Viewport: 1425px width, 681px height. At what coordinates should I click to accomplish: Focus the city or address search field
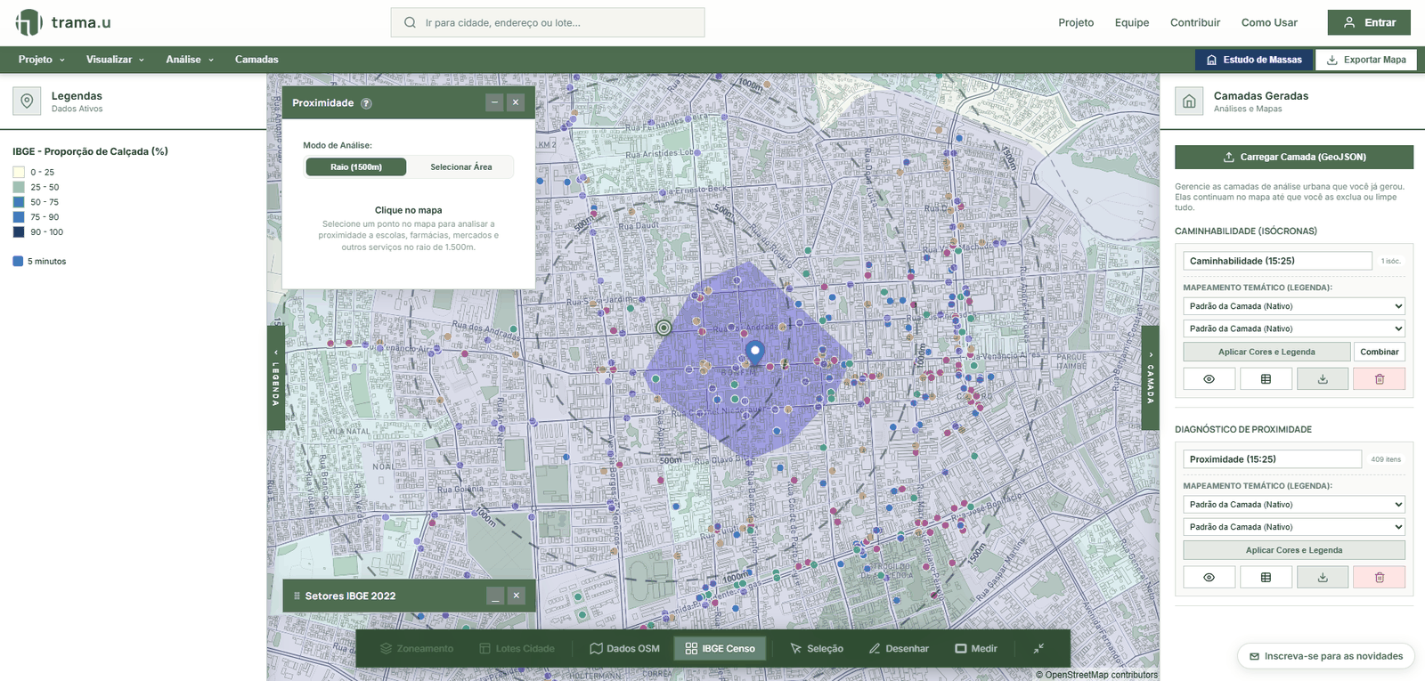tap(548, 22)
